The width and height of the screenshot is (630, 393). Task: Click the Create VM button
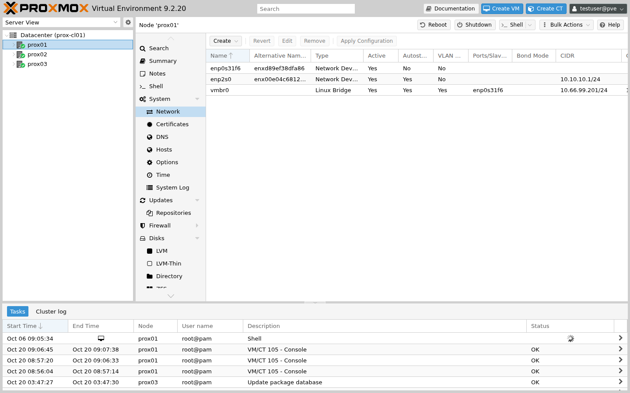pos(502,9)
